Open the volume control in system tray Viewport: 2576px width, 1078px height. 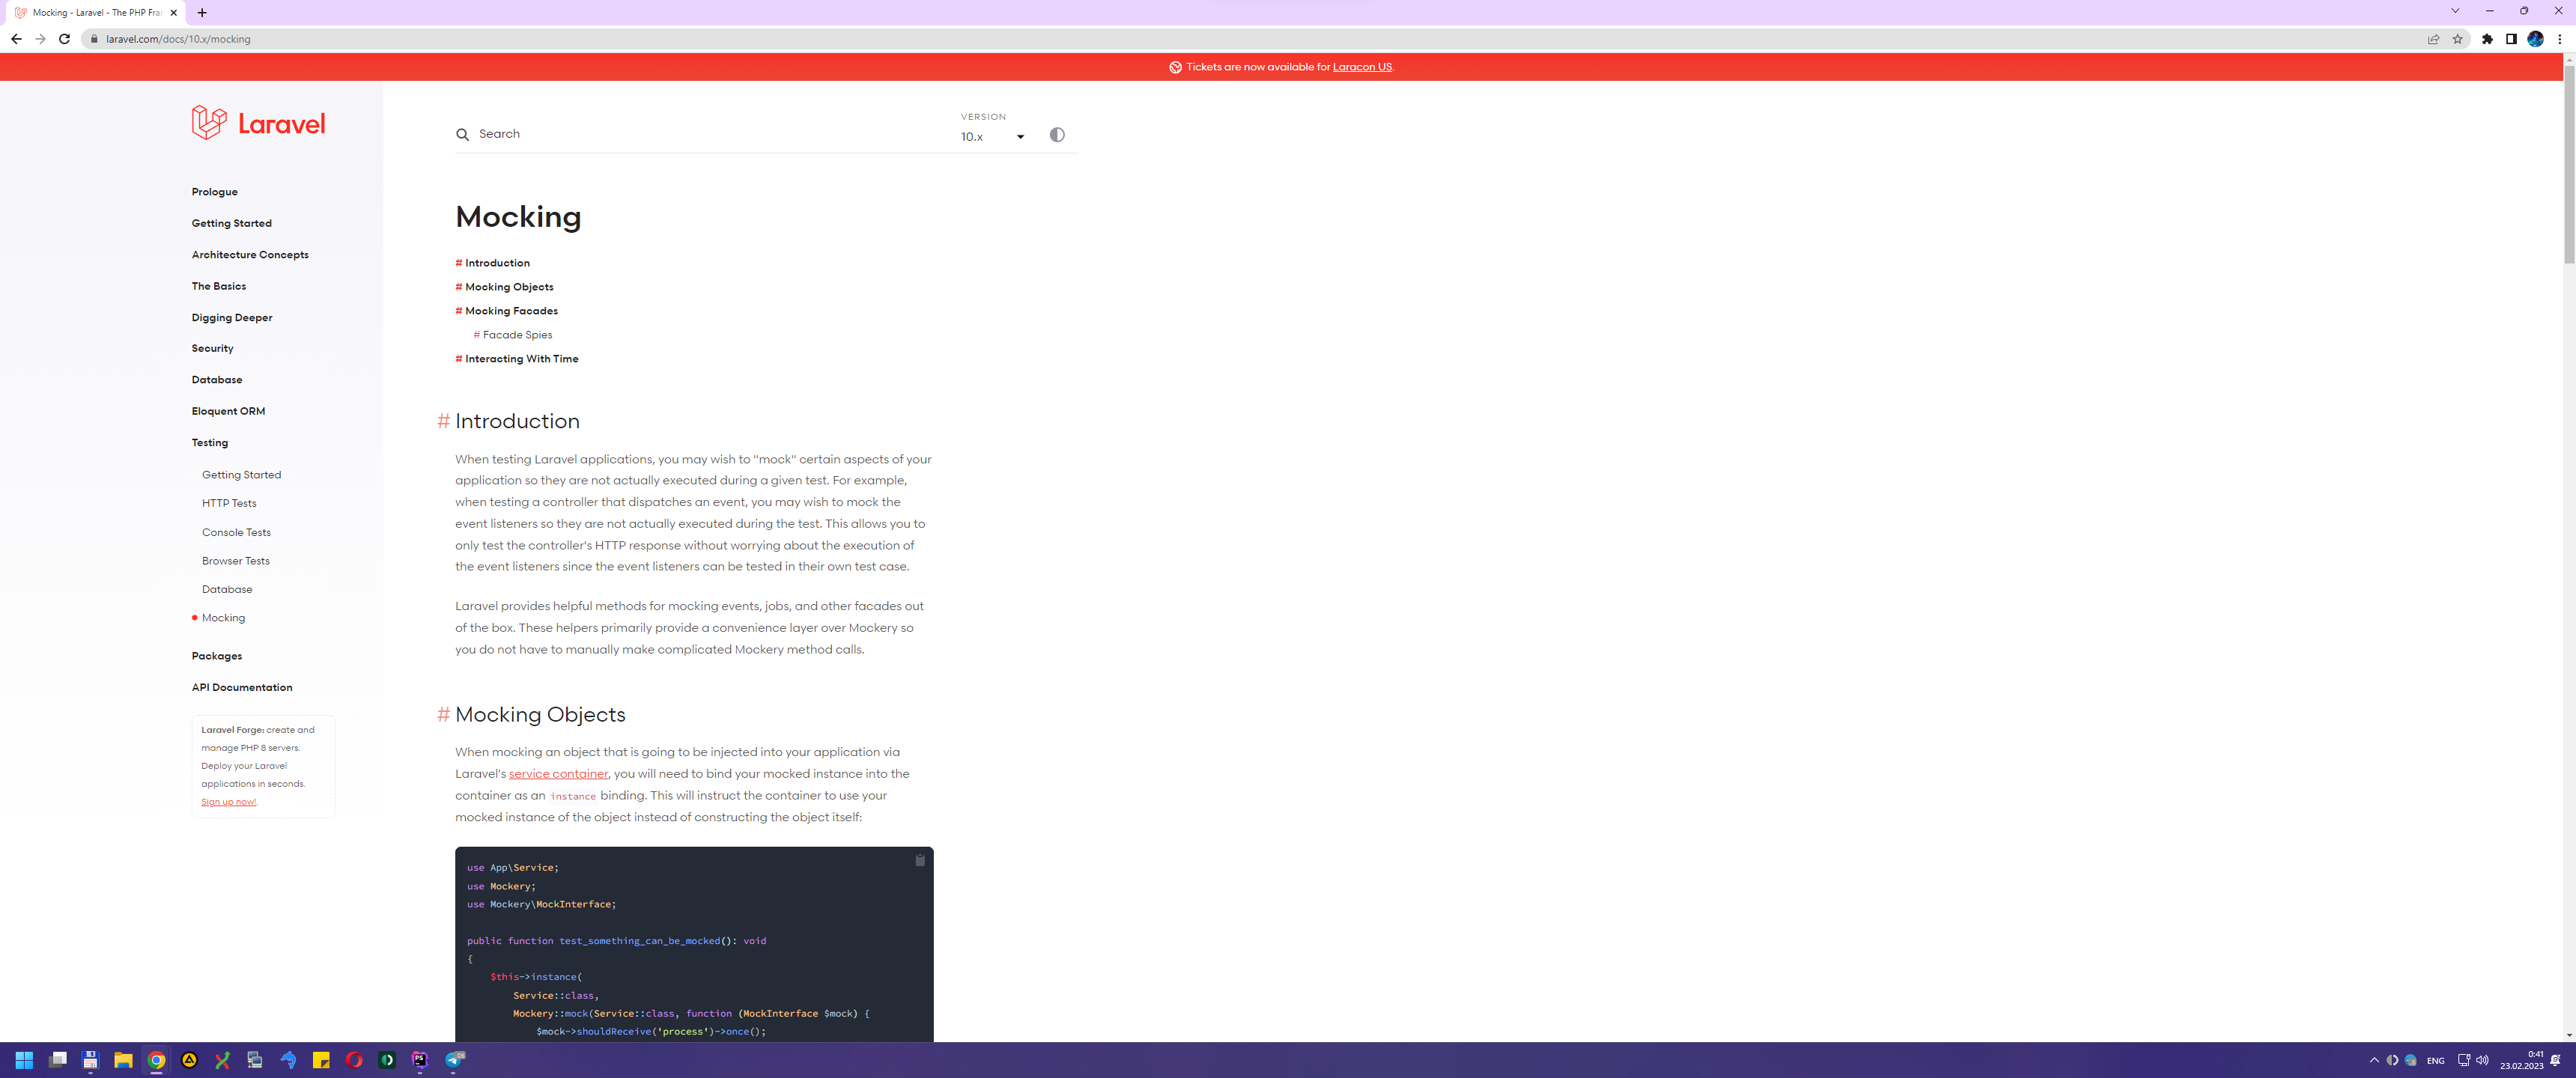2482,1060
